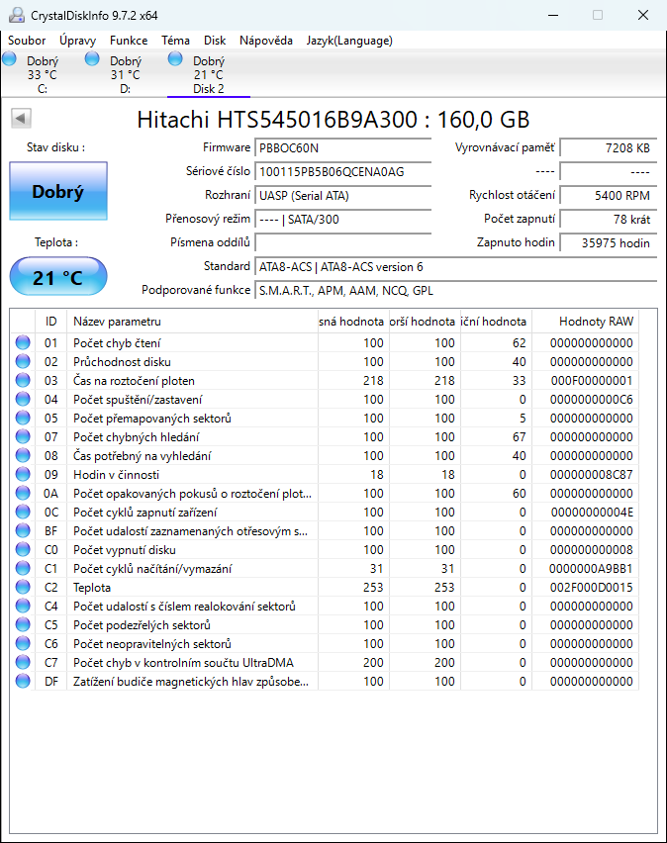667x843 pixels.
Task: Click the Zapnuto hodin field 35975 hodin
Action: pos(608,242)
